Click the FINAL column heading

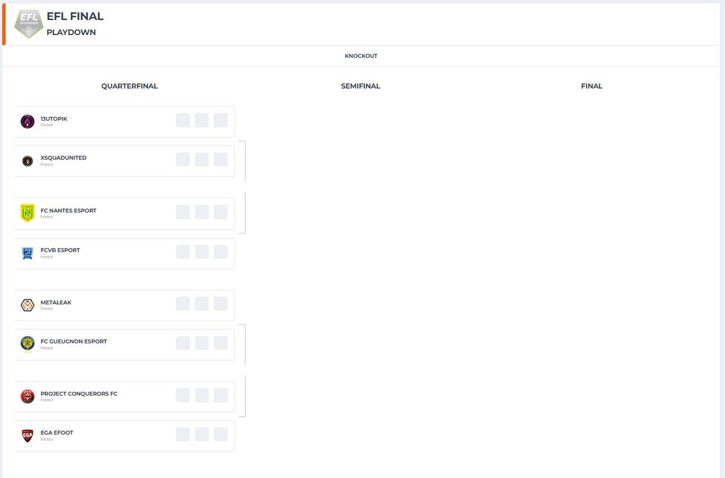pos(592,86)
